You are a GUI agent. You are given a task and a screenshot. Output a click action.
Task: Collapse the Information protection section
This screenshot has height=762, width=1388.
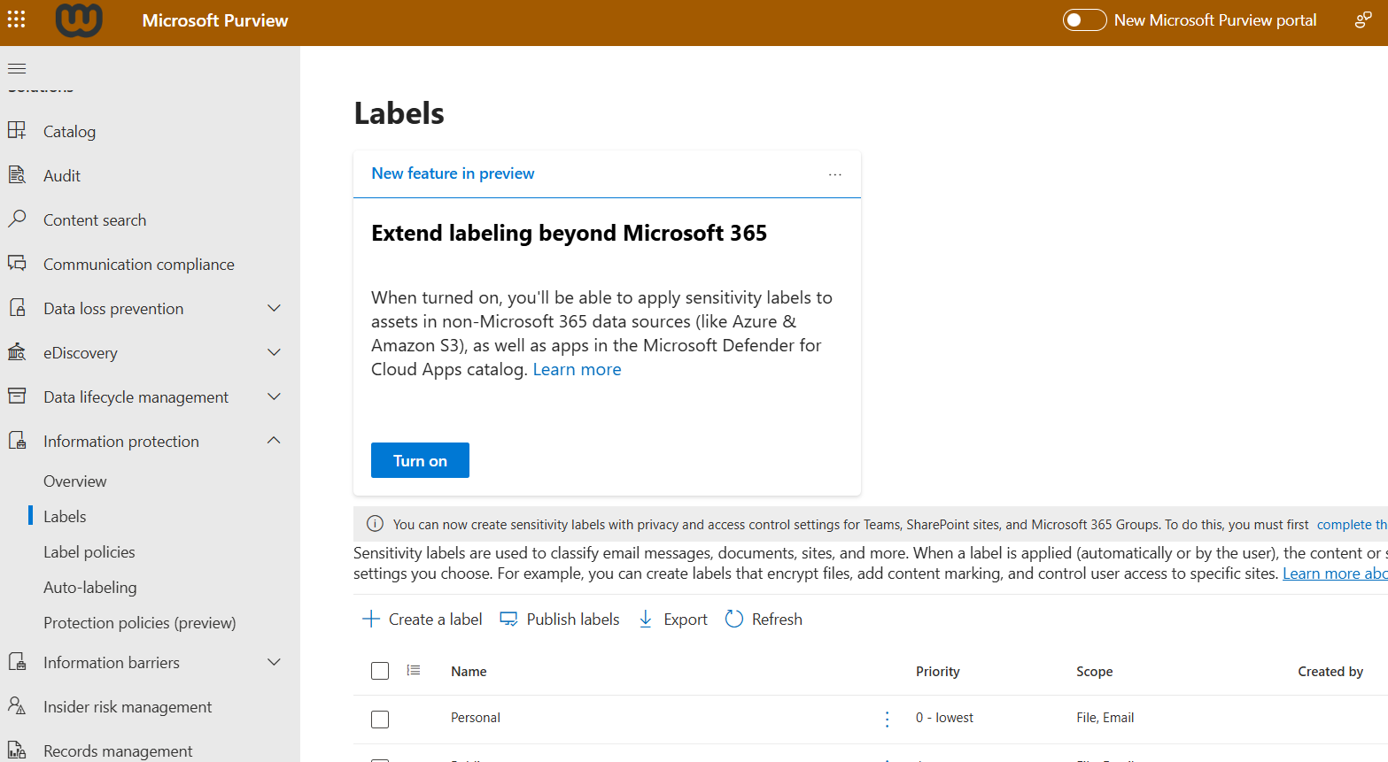point(274,441)
